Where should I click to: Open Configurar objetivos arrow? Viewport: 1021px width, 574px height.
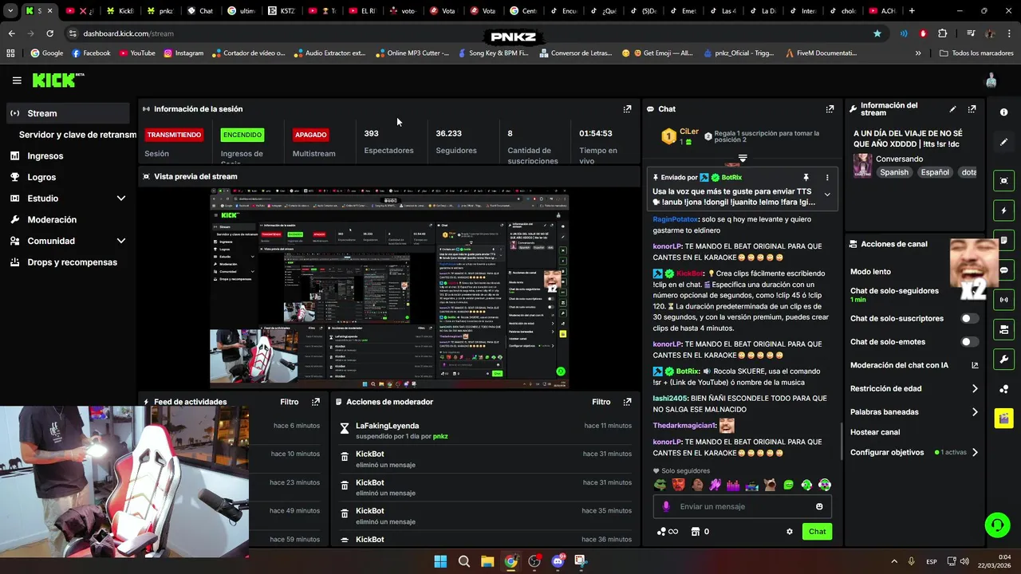tap(975, 453)
